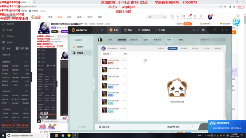This screenshot has height=138, width=246.
Task: Switch to the 发现 tab
Action: click(169, 40)
